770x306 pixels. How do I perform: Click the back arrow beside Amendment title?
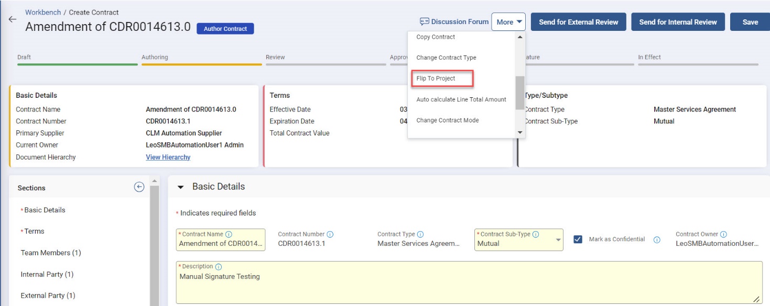pos(12,19)
